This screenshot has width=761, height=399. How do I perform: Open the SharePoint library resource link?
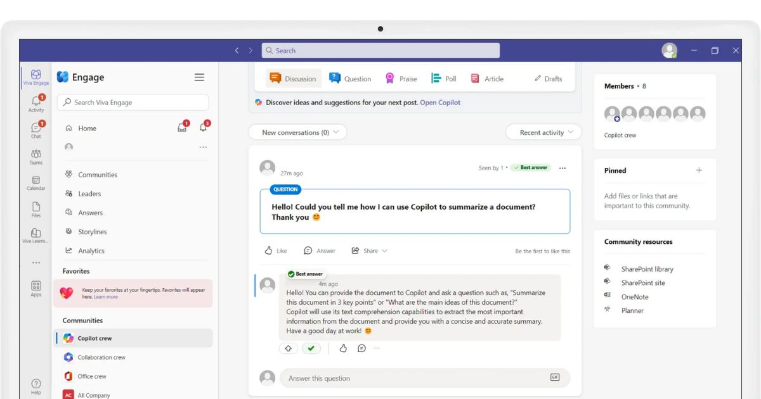tap(647, 269)
